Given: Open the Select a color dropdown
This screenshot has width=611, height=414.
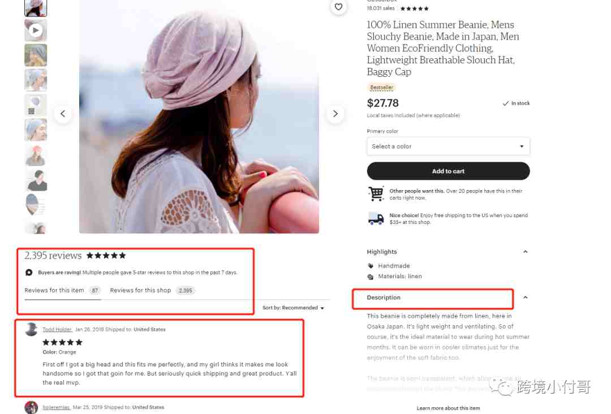Looking at the screenshot, I should click(x=448, y=146).
